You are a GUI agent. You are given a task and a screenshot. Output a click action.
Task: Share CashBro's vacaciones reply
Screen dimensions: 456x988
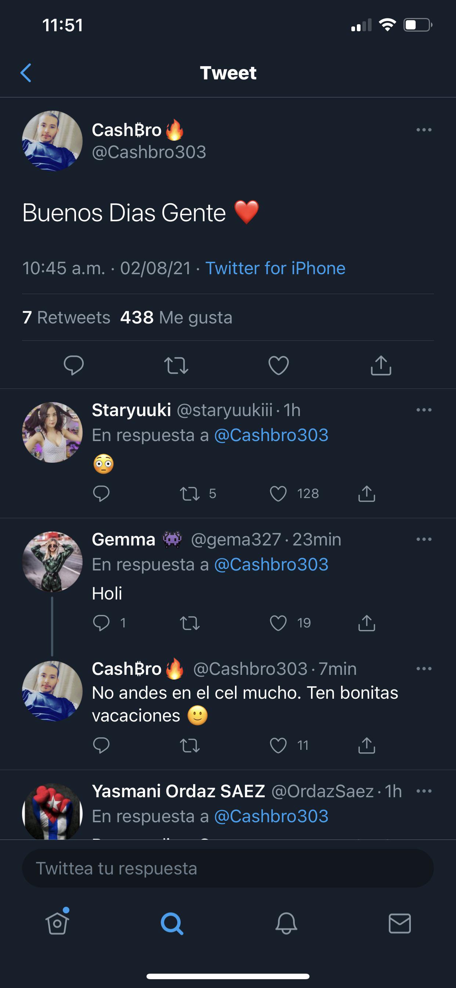367,745
